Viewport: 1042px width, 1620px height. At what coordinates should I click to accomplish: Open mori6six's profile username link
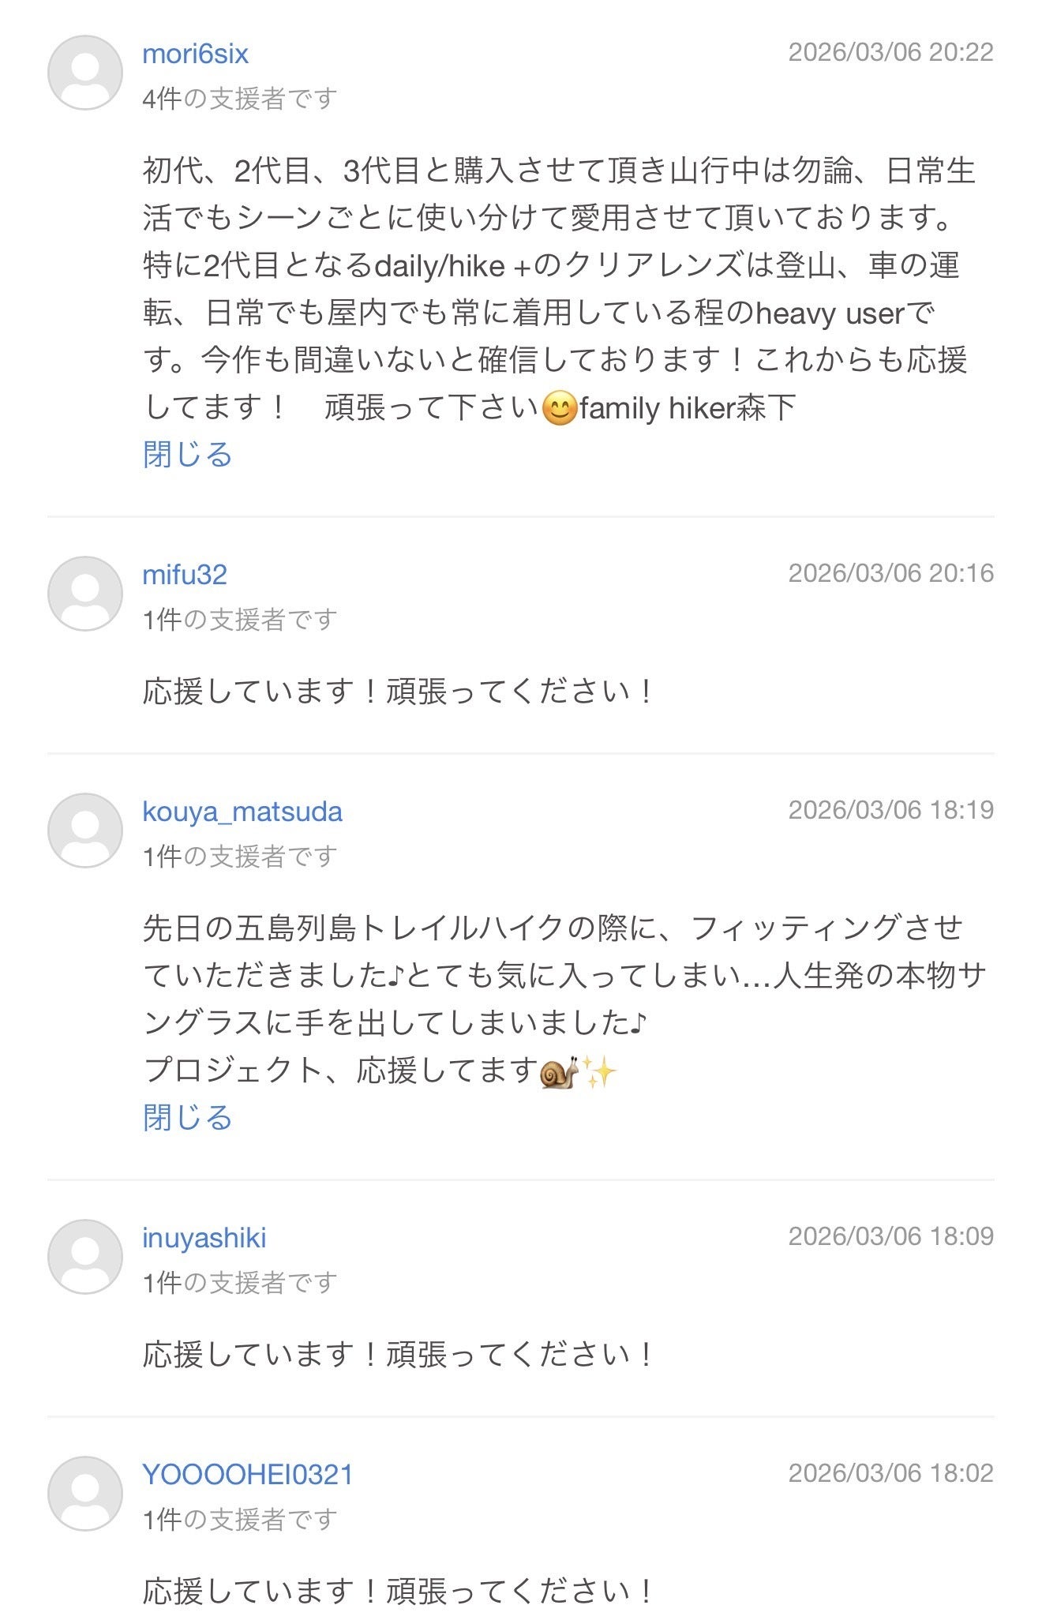click(195, 54)
